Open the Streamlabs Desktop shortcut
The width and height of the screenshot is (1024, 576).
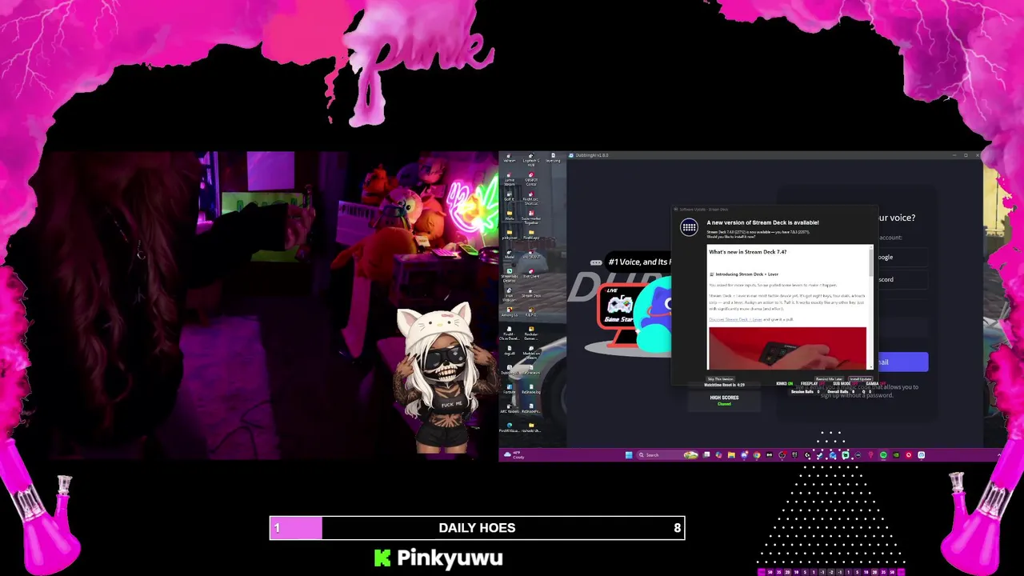(x=509, y=276)
